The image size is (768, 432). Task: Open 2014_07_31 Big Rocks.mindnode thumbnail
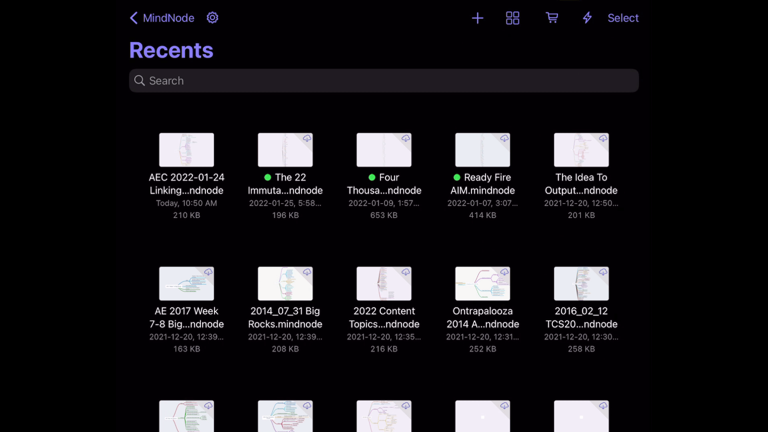(285, 284)
